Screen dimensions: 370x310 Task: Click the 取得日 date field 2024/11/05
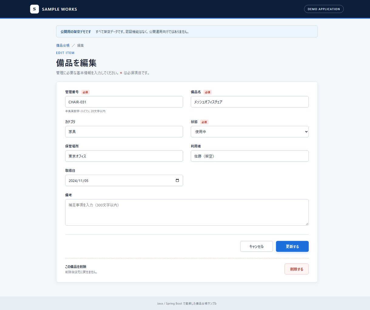124,180
